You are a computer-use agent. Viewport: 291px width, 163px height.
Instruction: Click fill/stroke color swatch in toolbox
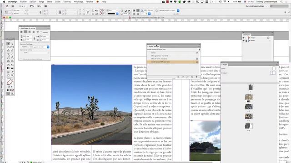click(10, 81)
